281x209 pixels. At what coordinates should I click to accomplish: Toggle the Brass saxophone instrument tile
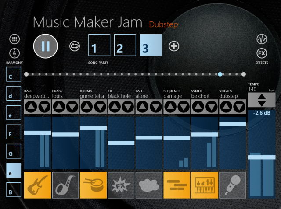click(x=65, y=185)
